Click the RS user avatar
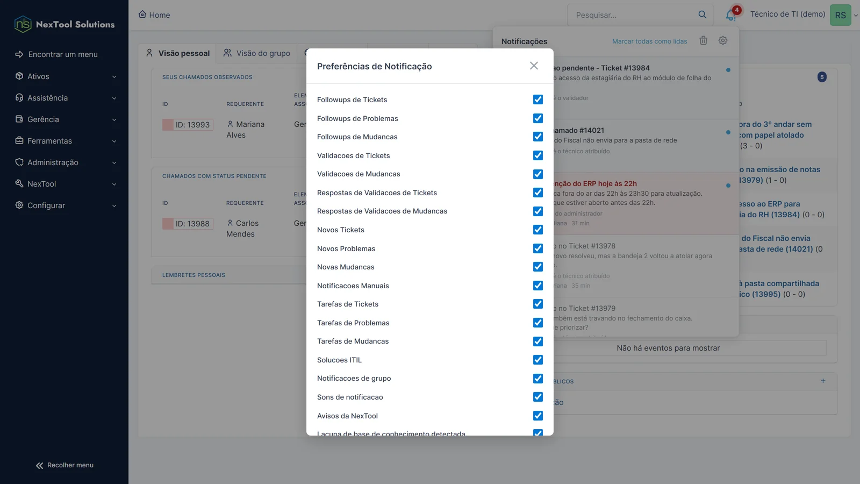This screenshot has width=860, height=484. click(x=841, y=15)
